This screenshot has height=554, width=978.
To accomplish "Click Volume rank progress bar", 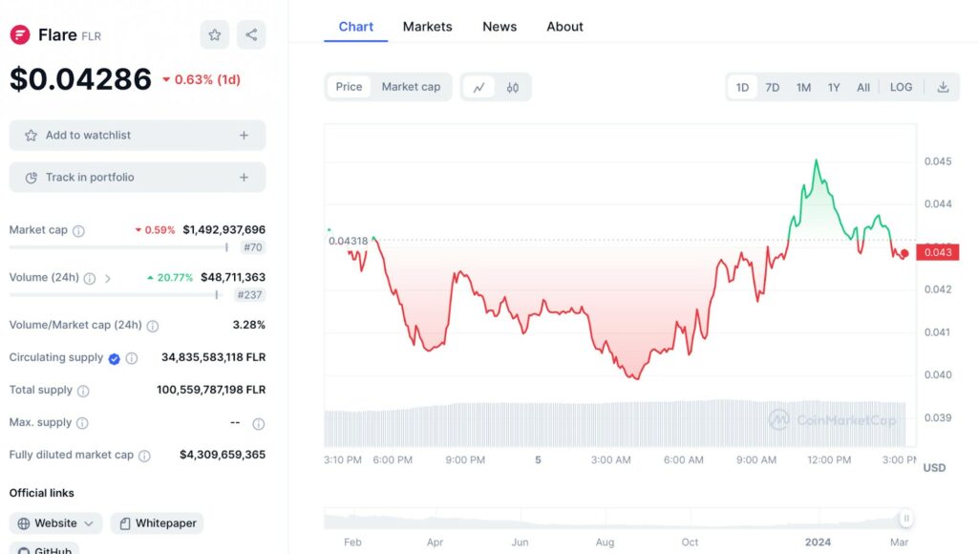I will pos(114,295).
